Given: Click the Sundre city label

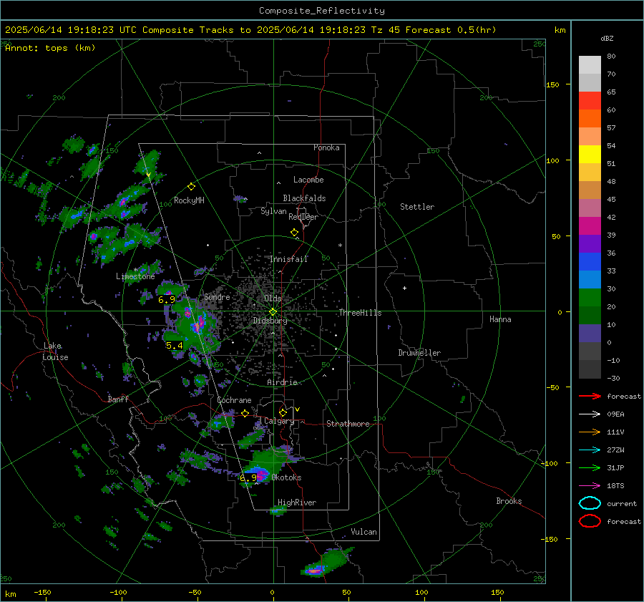Looking at the screenshot, I should [x=217, y=297].
